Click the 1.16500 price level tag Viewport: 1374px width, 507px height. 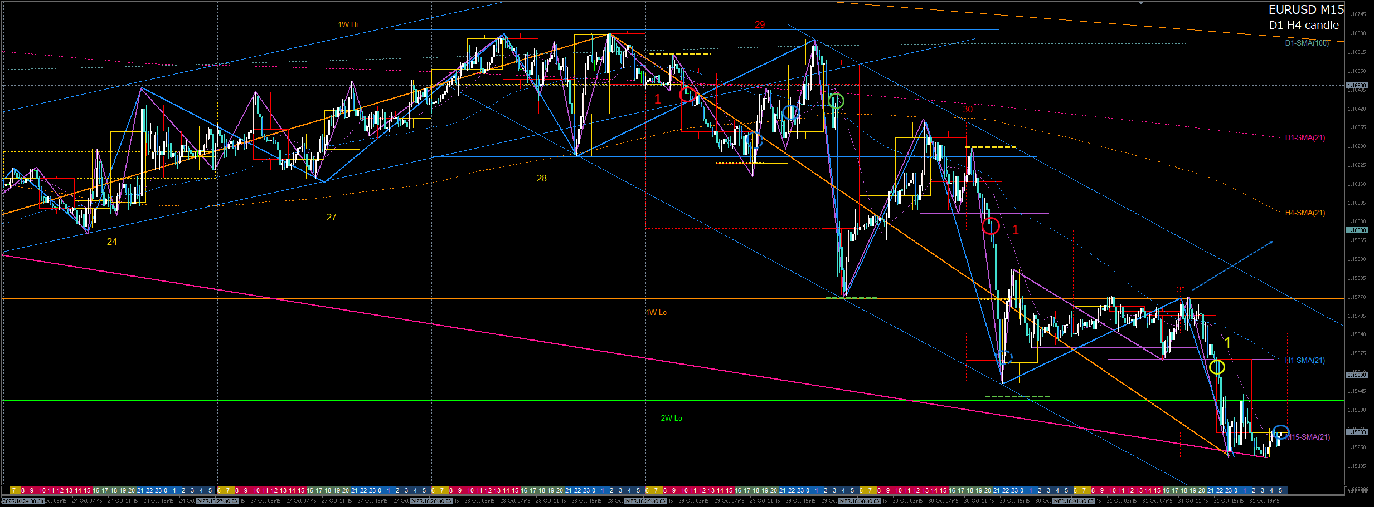click(x=1356, y=86)
